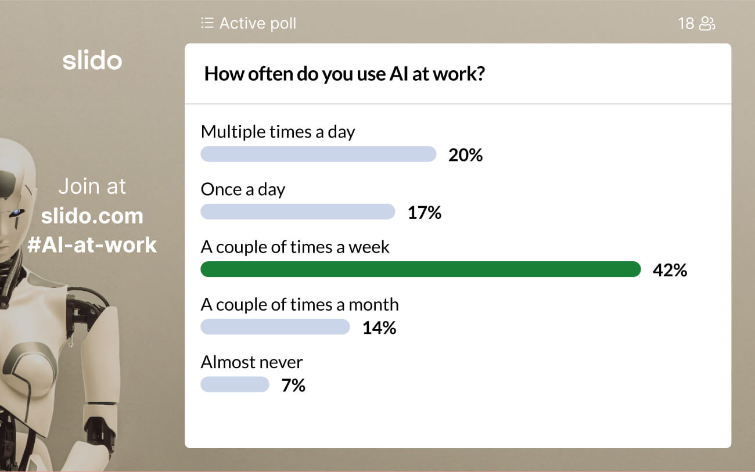Select the 'Multiple times a day' option
This screenshot has height=472, width=755.
click(x=278, y=132)
